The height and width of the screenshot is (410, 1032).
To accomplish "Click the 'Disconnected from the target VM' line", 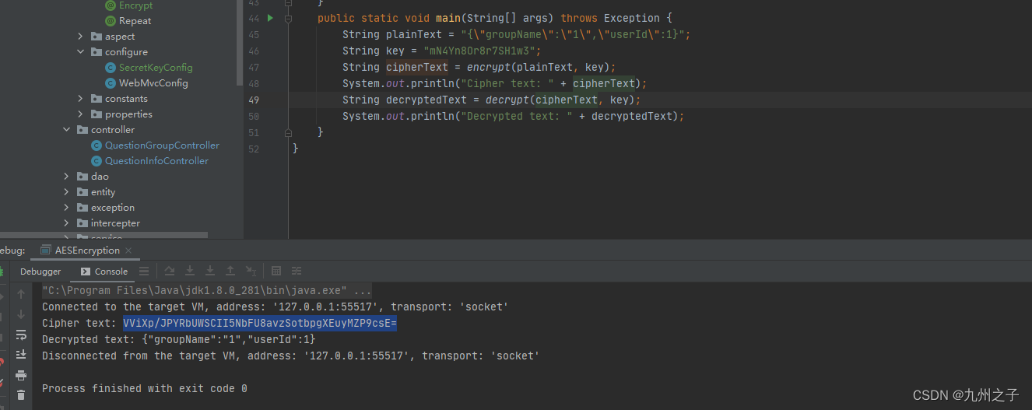I will point(291,356).
